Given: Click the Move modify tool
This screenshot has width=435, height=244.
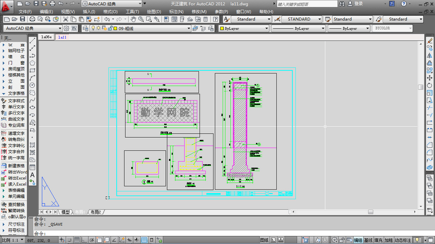Looking at the screenshot, I should pyautogui.click(x=430, y=78).
